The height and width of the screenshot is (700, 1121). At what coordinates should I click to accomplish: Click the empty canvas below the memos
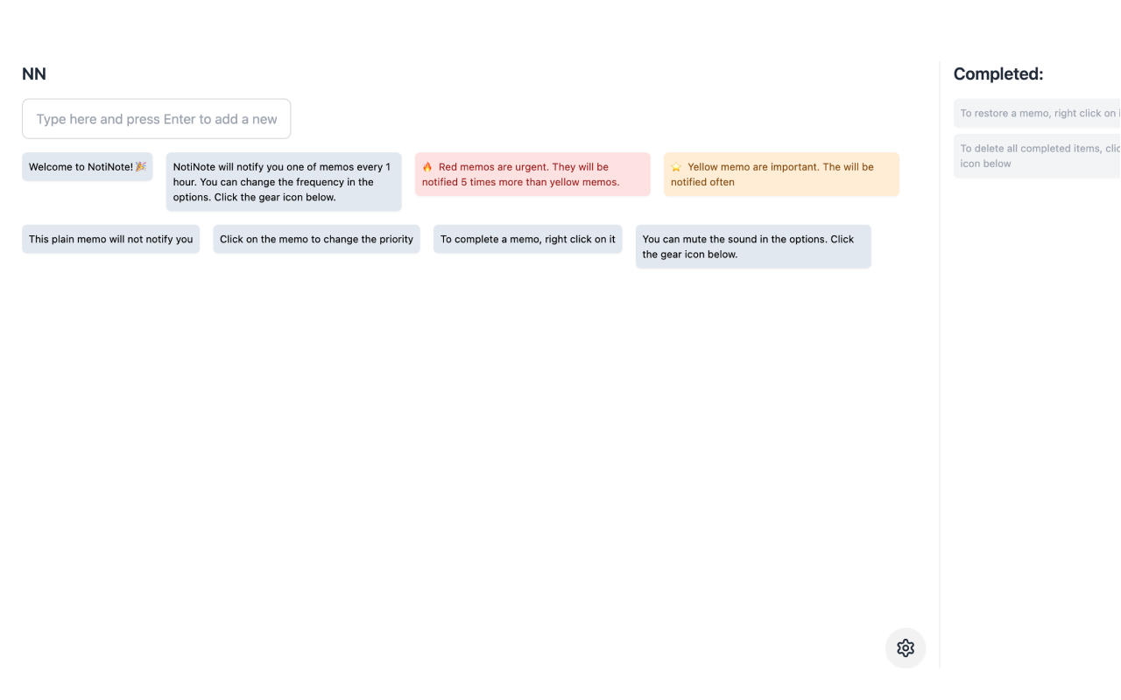(438, 437)
